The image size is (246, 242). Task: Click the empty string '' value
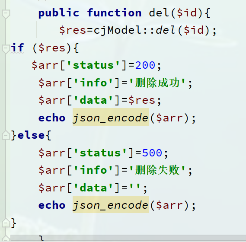[135, 187]
